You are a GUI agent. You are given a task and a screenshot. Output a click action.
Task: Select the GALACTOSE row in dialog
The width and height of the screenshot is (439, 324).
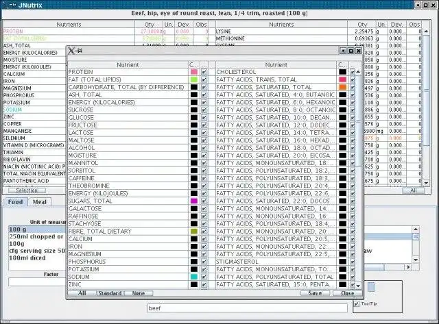pyautogui.click(x=128, y=208)
